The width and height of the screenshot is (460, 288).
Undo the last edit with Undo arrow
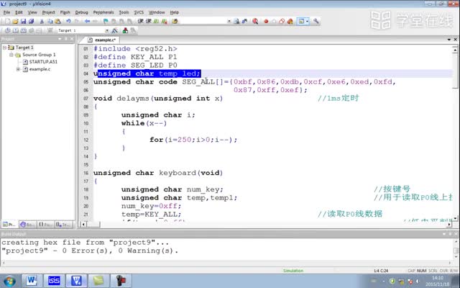point(68,21)
